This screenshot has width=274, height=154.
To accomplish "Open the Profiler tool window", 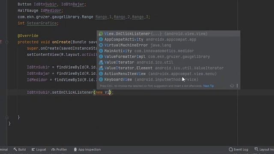I will point(59,149).
